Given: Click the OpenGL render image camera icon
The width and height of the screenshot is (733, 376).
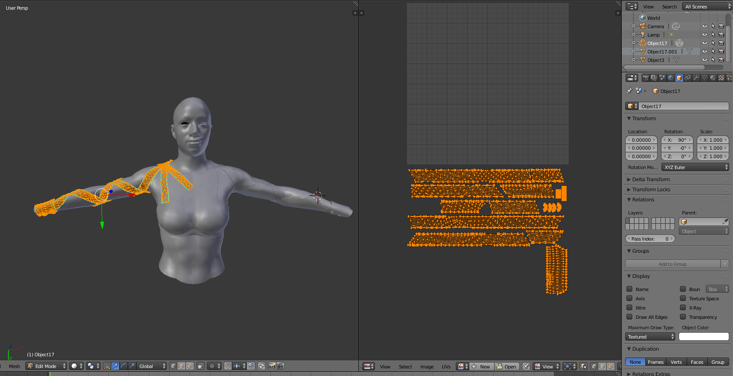Looking at the screenshot, I should [272, 366].
